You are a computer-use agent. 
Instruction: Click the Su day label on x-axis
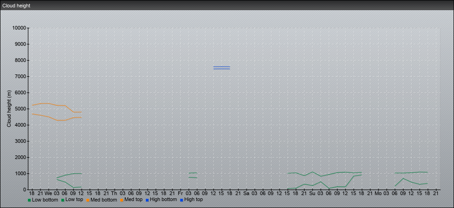point(312,193)
